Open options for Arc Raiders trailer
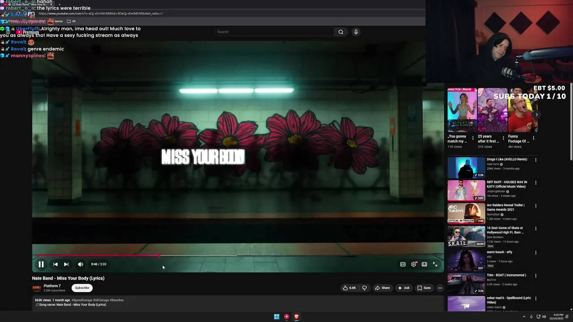The width and height of the screenshot is (573, 322). coord(535,206)
